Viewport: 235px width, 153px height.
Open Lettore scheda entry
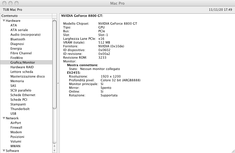(22, 72)
